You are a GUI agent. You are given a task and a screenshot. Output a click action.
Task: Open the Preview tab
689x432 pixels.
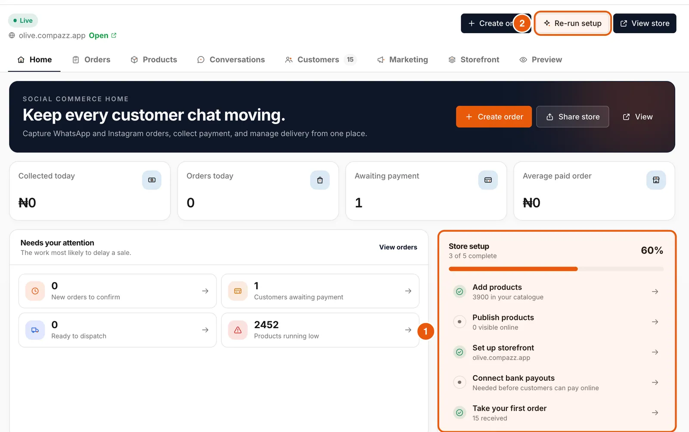click(541, 59)
